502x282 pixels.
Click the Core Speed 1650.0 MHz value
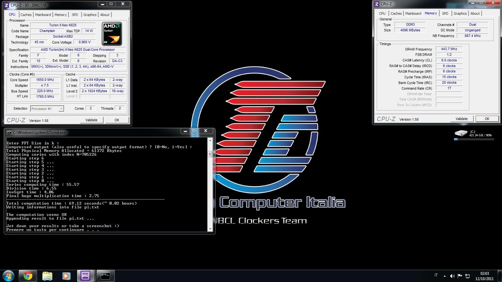[x=45, y=80]
